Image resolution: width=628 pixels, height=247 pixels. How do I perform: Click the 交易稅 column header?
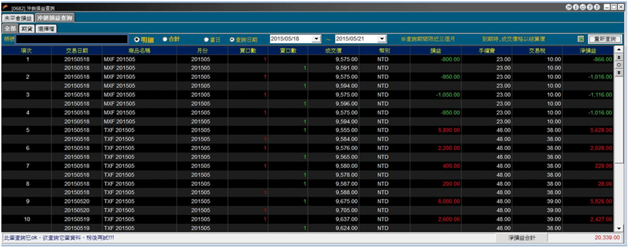pyautogui.click(x=537, y=50)
